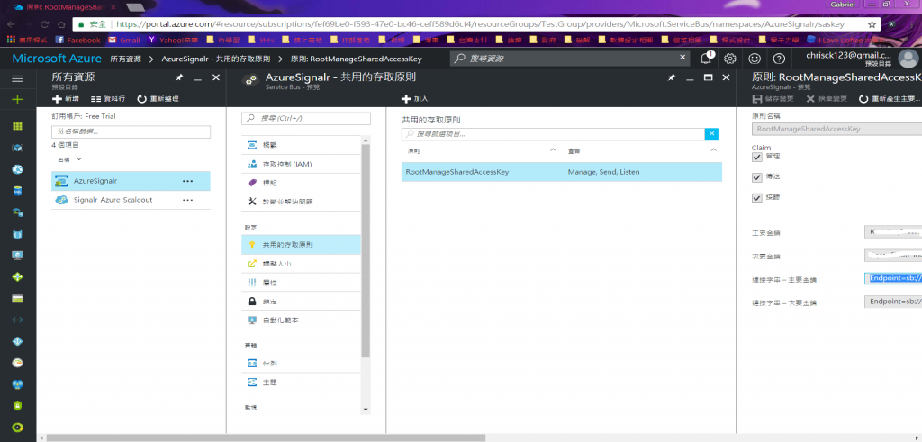This screenshot has width=922, height=442.
Task: Open 存取控制 (IAM) menu item
Action: (301, 164)
